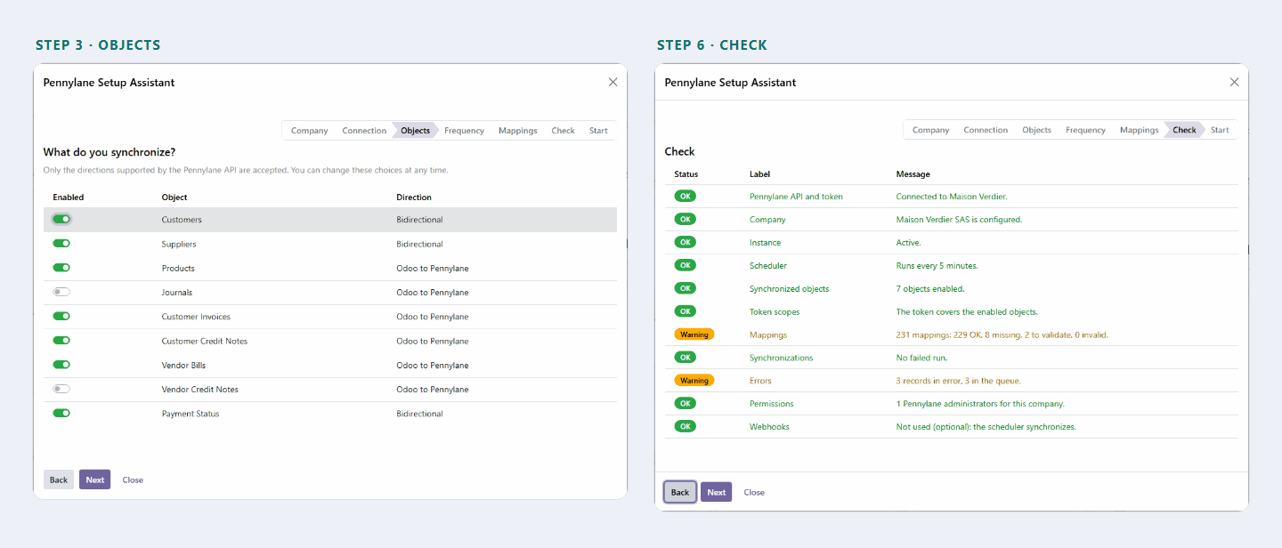Click Back in the Objects step window
The height and width of the screenshot is (548, 1282).
click(x=59, y=479)
